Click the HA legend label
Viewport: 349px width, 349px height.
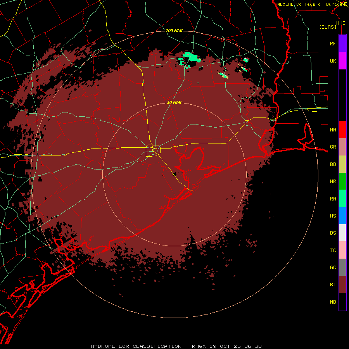pyautogui.click(x=333, y=130)
